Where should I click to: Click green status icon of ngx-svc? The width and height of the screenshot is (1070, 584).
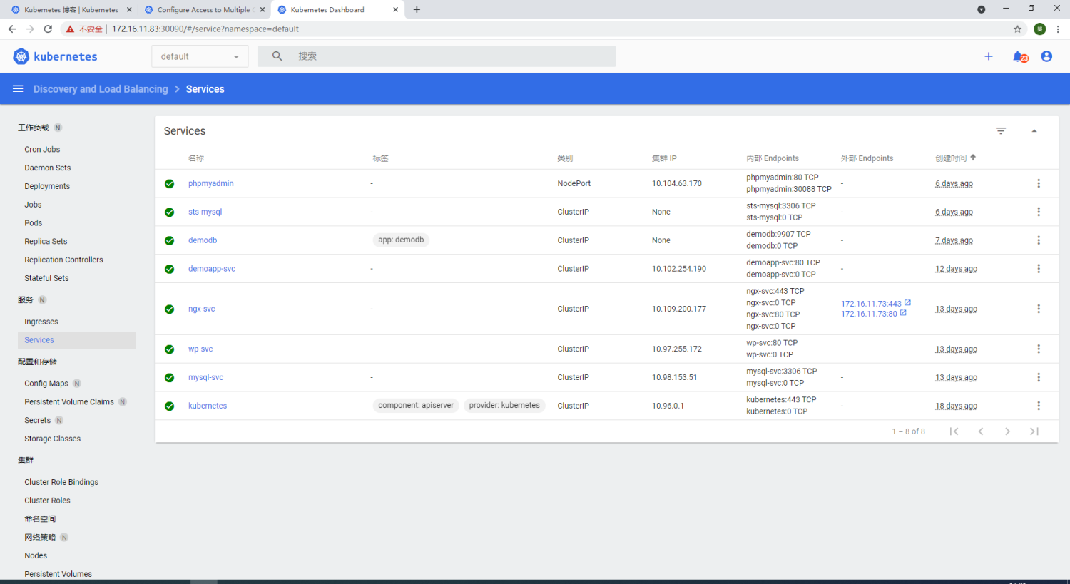[x=169, y=309]
